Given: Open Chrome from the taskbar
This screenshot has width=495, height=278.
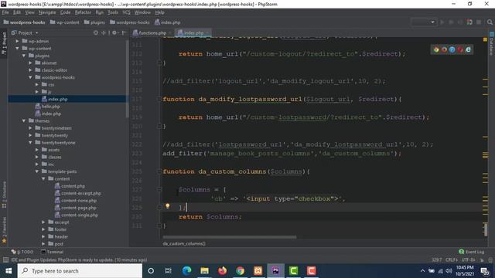Looking at the screenshot, I should coord(241,271).
